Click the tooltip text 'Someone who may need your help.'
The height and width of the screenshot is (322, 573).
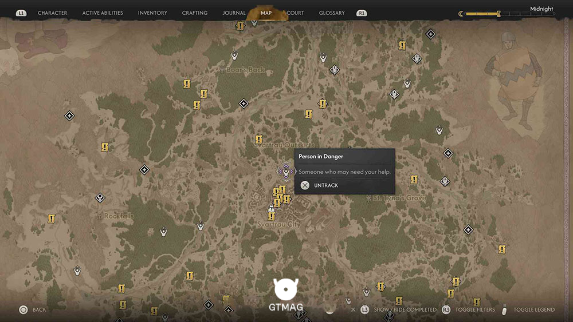coord(344,172)
